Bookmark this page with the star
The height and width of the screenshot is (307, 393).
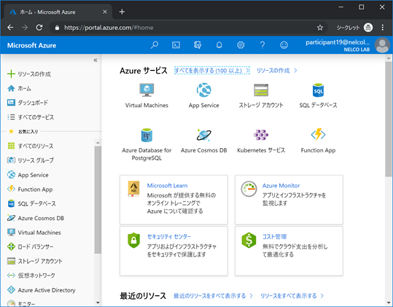[320, 28]
